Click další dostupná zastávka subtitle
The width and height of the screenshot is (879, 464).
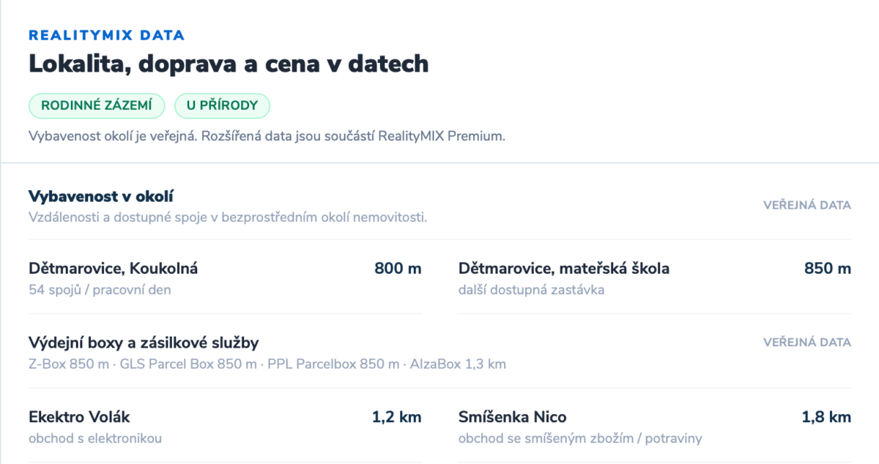pos(531,290)
